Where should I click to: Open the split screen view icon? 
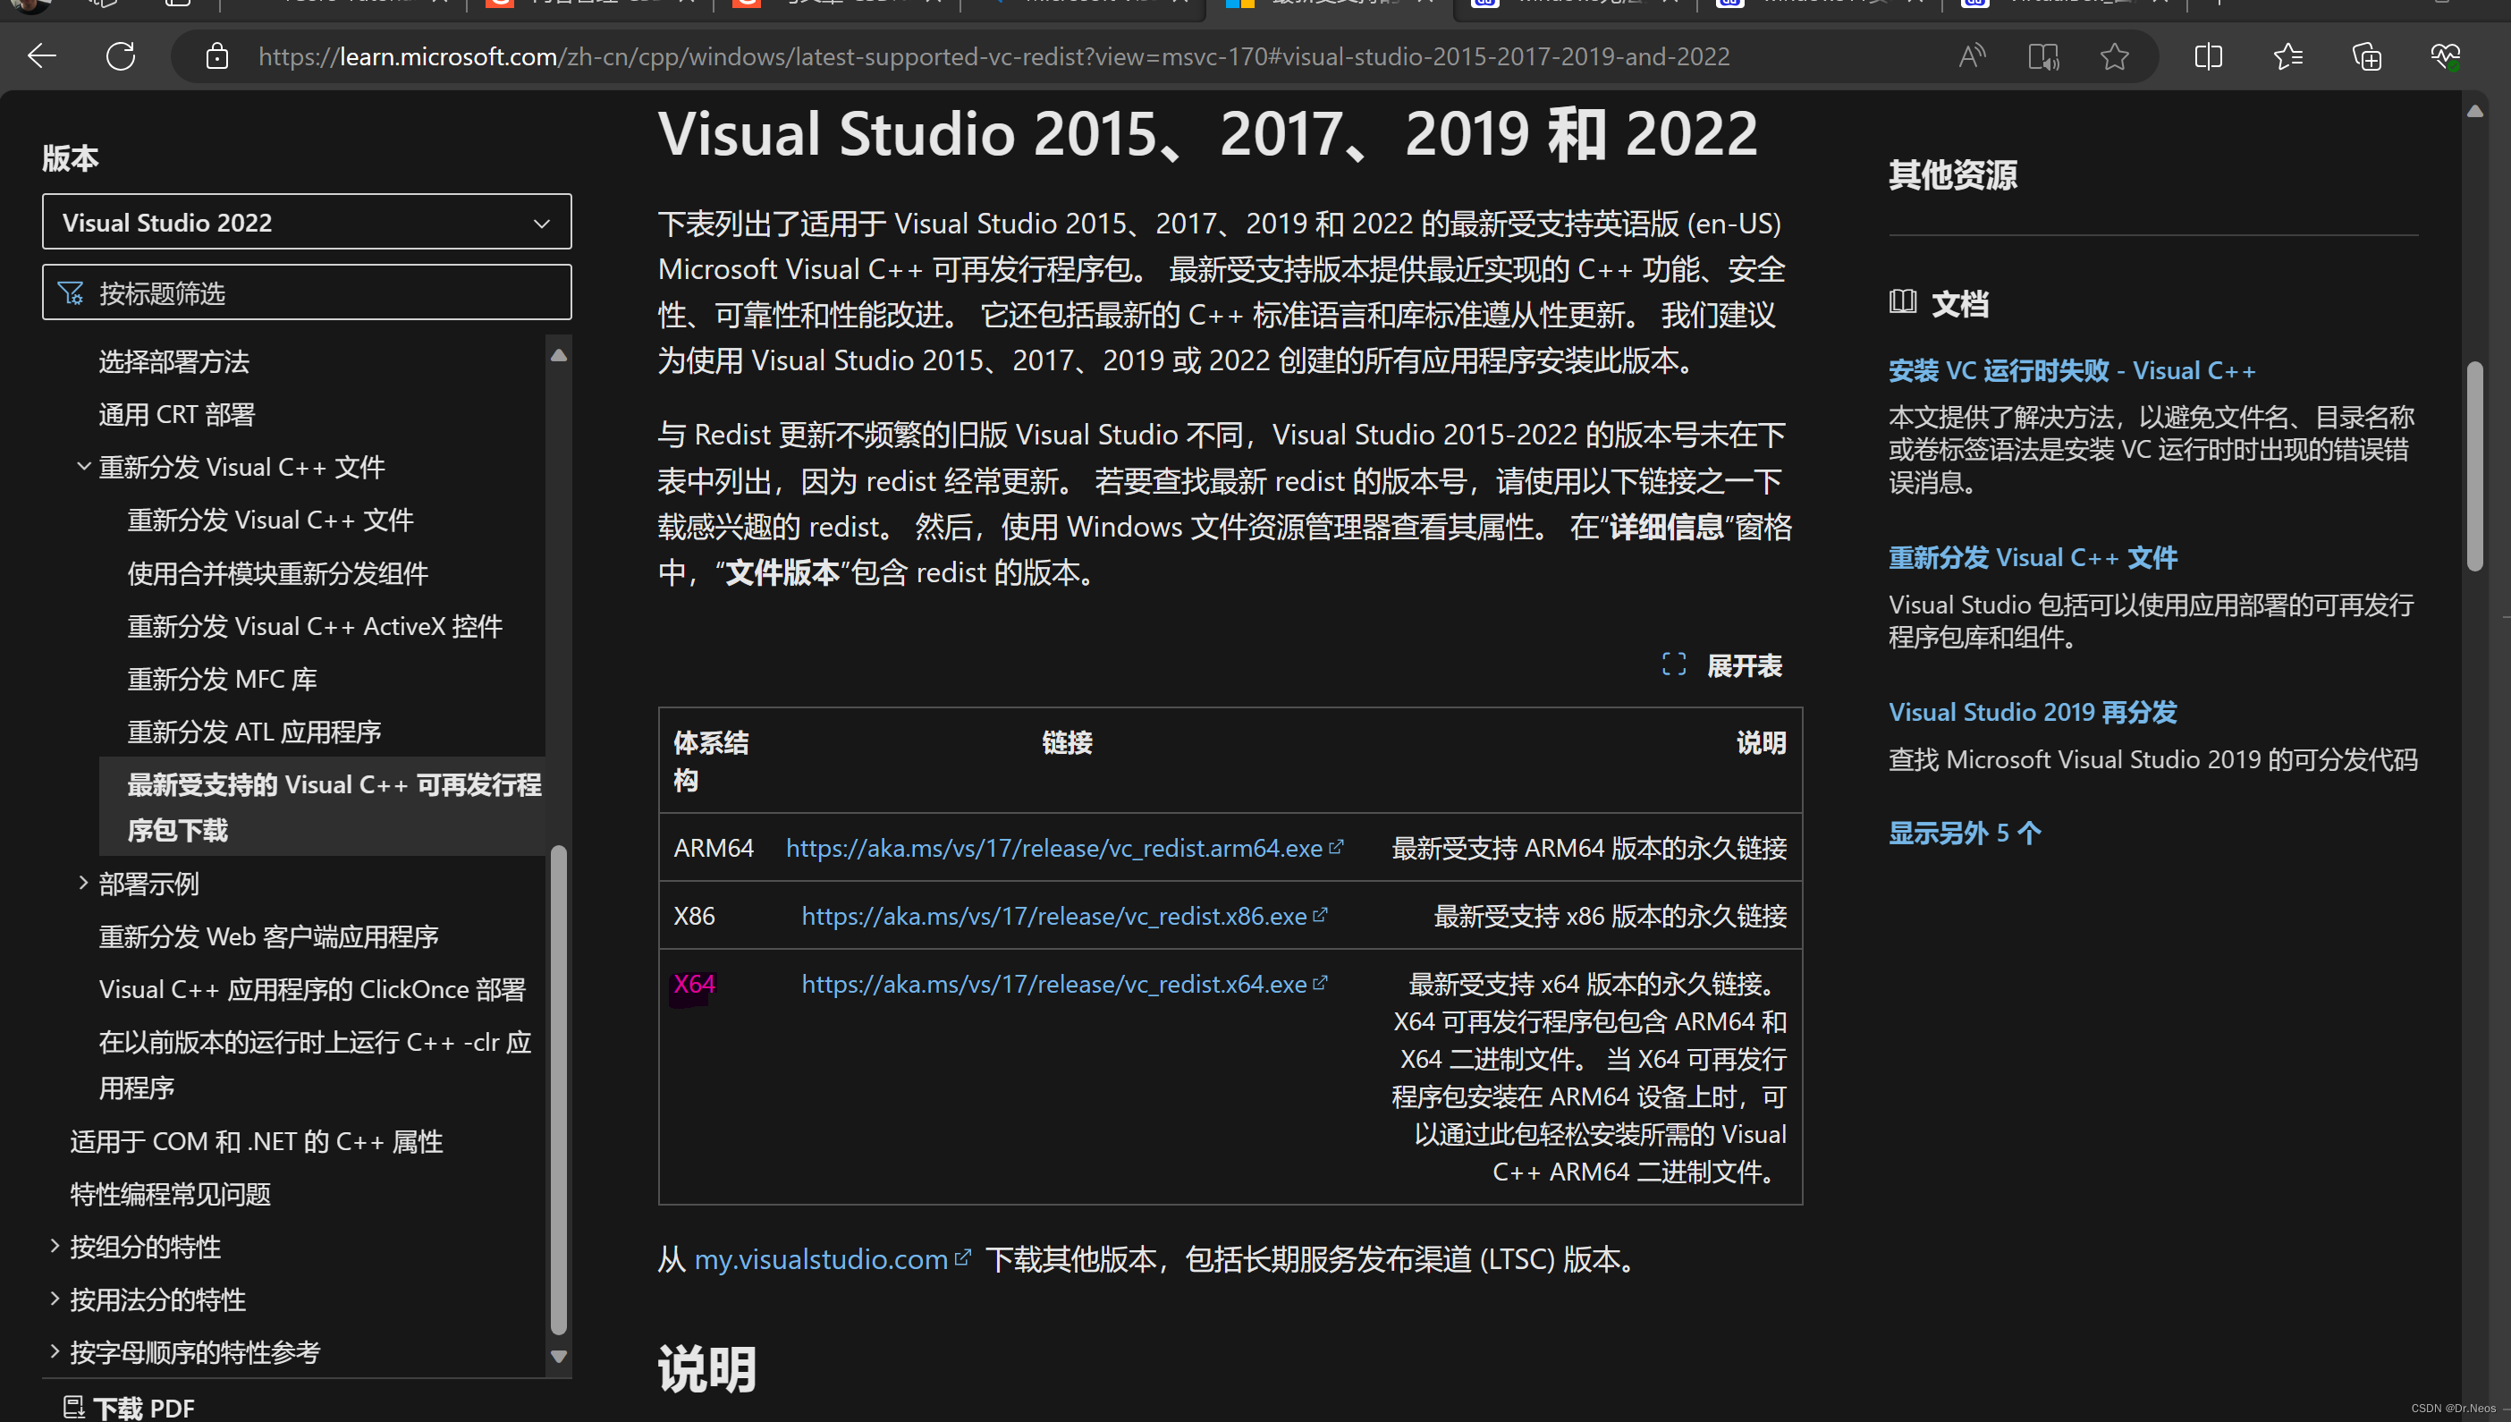[x=2209, y=56]
